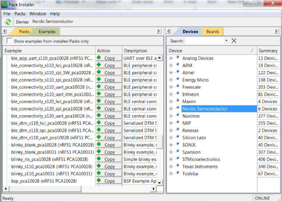This screenshot has height=202, width=282.
Task: Click the blue device icon beside Analog Devices
Action: click(x=178, y=57)
